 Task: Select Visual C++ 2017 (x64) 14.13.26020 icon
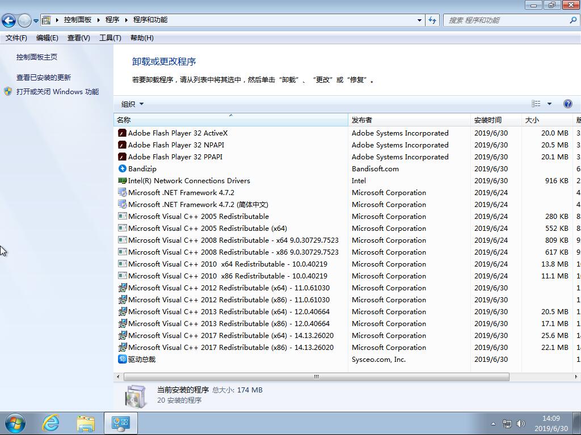(122, 335)
